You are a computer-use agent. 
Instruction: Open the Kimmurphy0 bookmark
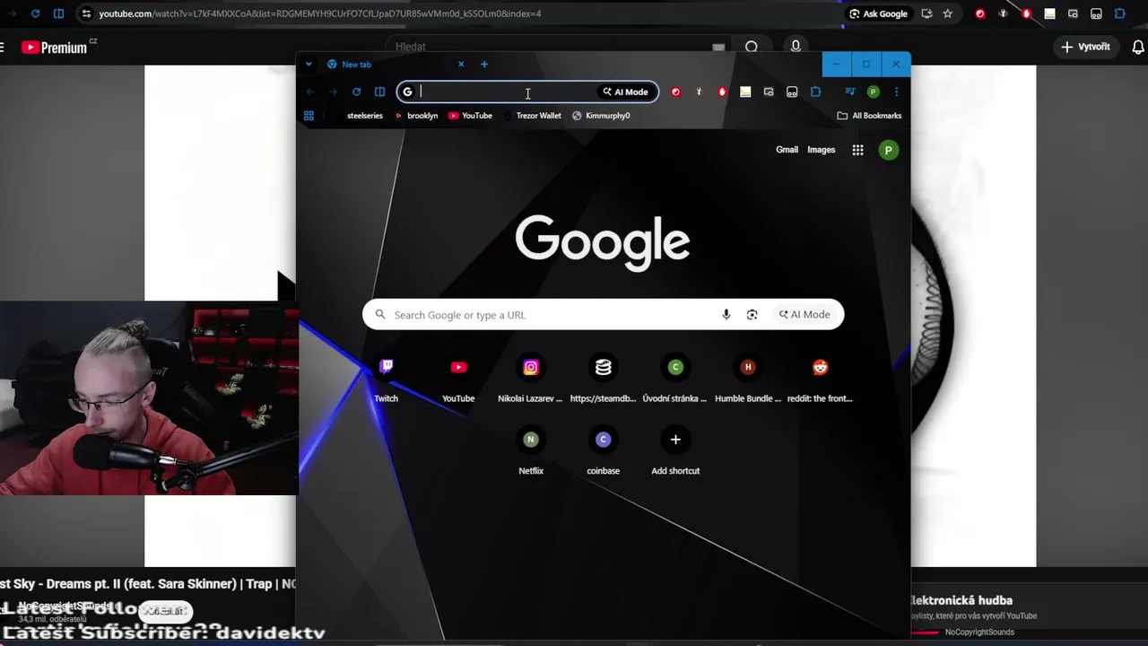click(x=601, y=116)
